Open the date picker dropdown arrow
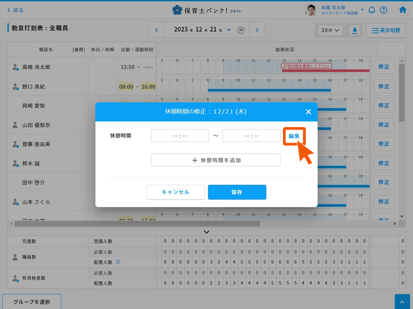The width and height of the screenshot is (413, 309). point(229,30)
